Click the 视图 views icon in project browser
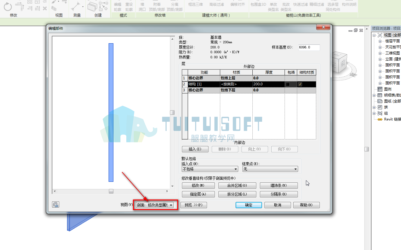Viewport: 401px width, 250px height. pyautogui.click(x=380, y=35)
